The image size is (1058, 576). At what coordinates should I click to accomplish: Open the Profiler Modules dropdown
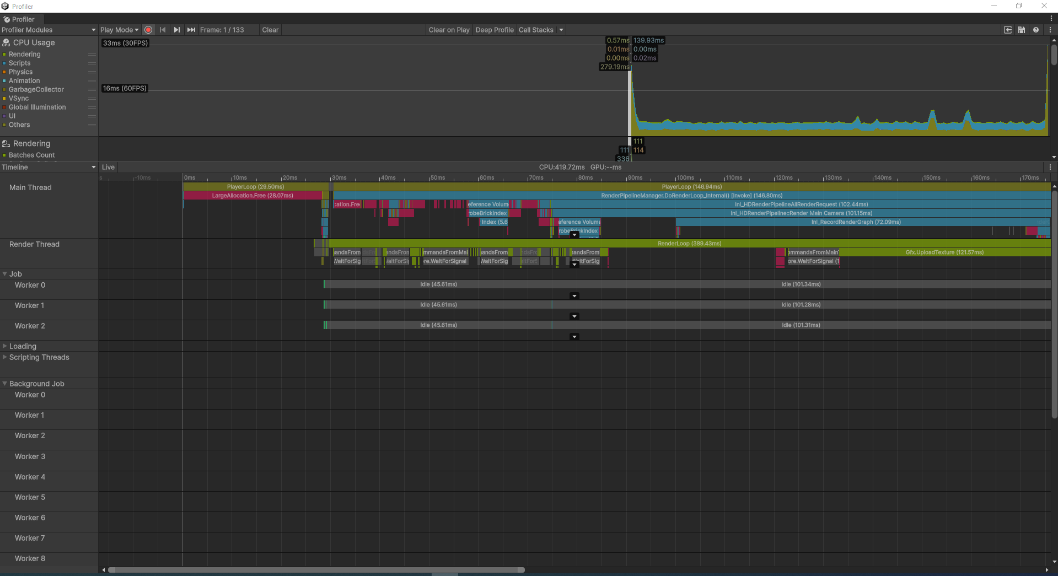(x=48, y=30)
